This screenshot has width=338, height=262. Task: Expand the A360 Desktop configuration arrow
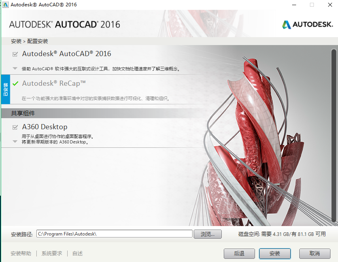15,141
